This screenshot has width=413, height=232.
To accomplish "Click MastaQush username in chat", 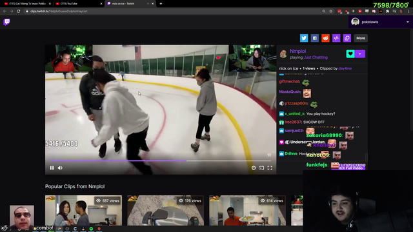I will [290, 92].
